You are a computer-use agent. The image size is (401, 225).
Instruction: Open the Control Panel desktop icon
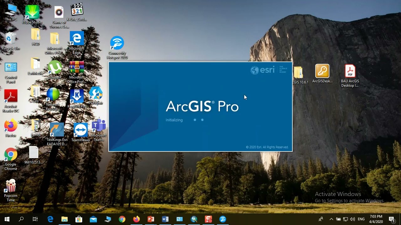(x=11, y=72)
